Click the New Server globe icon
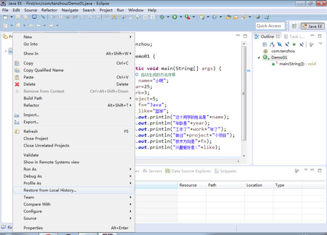 pos(202,17)
